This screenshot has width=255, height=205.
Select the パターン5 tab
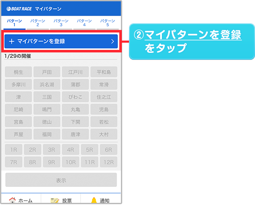click(107, 23)
